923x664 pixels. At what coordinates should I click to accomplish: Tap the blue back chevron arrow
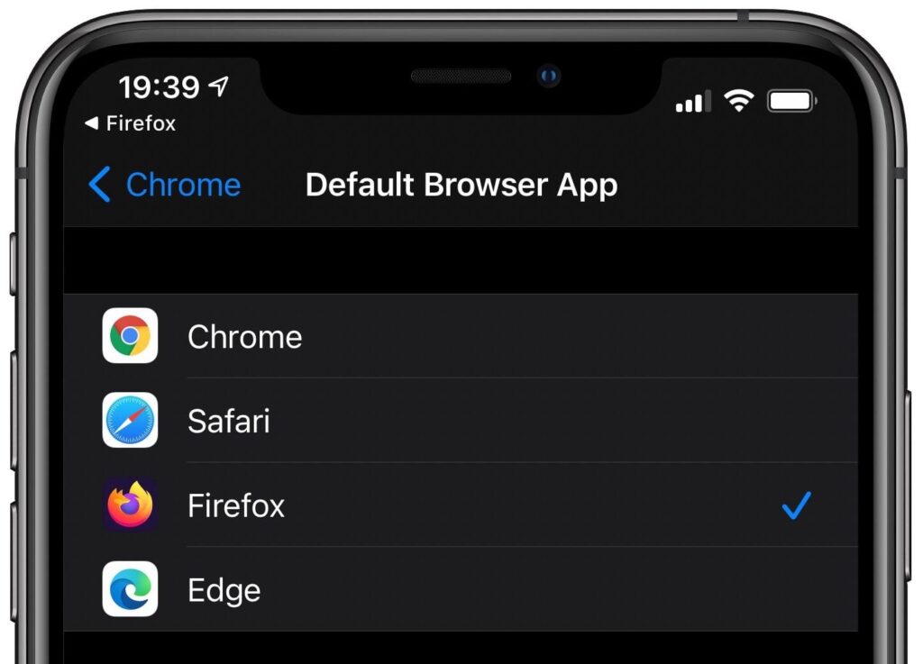pos(100,185)
